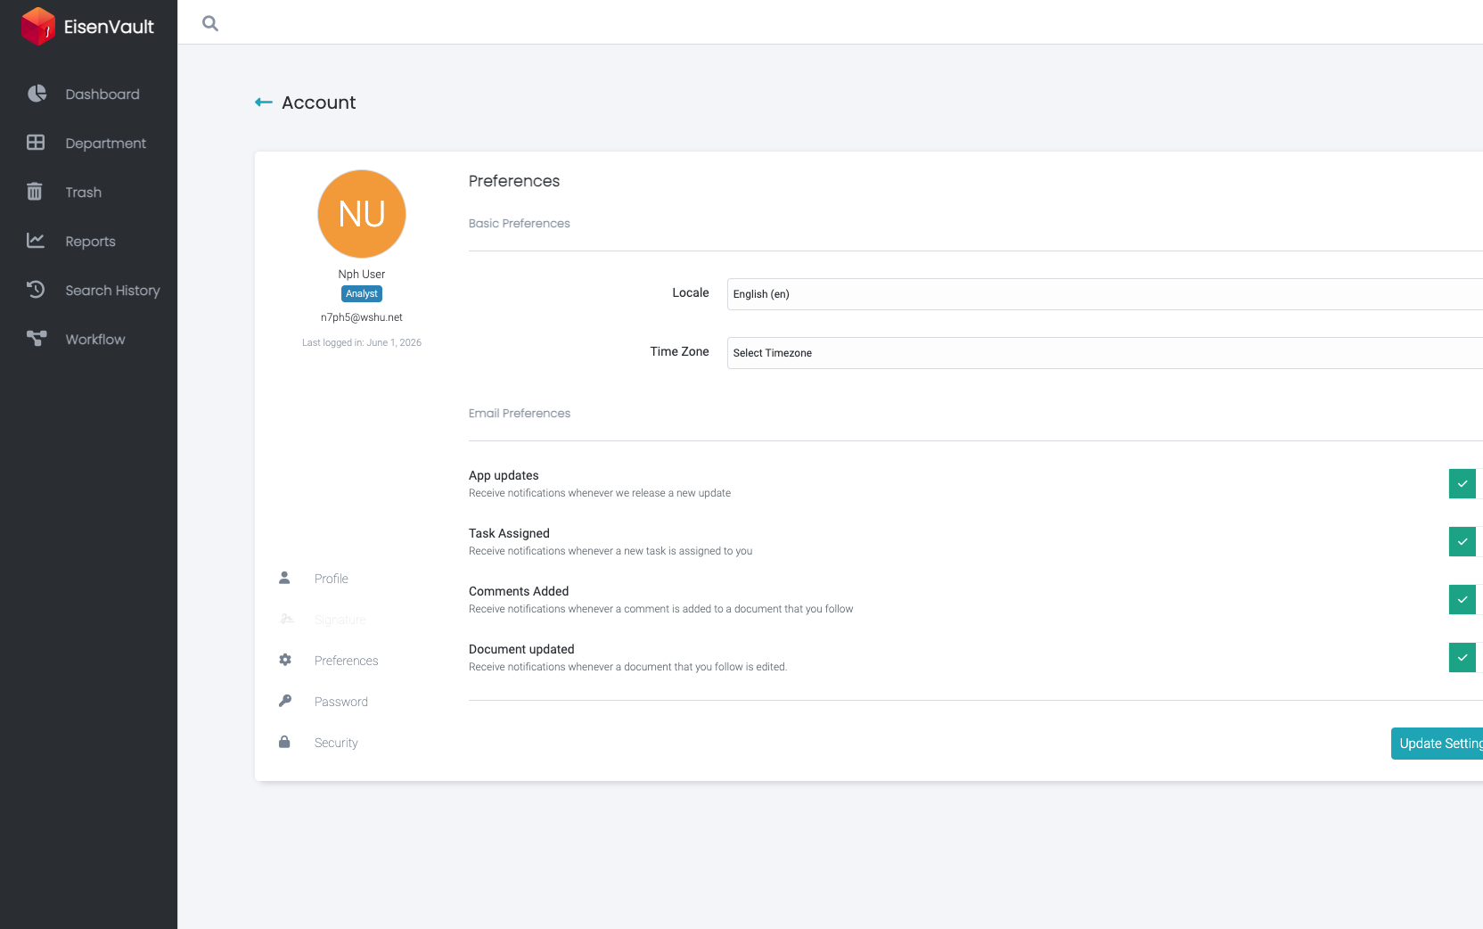Click the Last logged in date text
1483x929 pixels.
[x=362, y=342]
